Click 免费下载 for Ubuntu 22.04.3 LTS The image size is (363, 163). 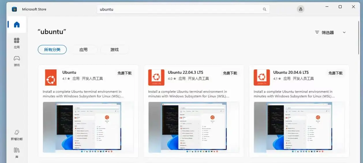[x=230, y=73]
